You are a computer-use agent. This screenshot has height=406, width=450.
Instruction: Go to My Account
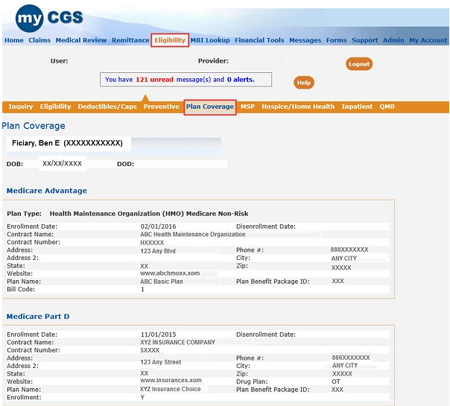[x=428, y=40]
